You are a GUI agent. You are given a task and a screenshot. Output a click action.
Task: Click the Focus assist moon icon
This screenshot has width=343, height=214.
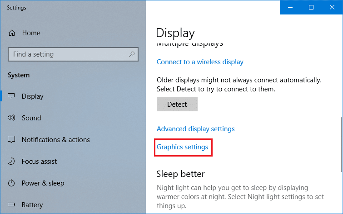(11, 161)
